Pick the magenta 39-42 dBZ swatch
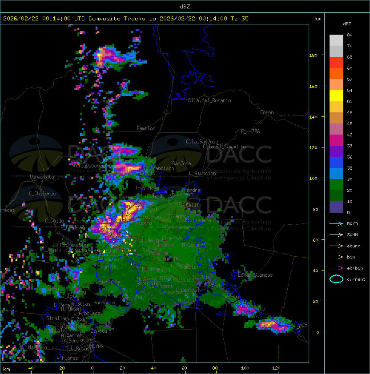 tap(336, 140)
